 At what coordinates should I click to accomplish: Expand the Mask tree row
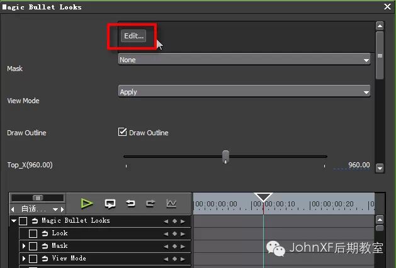(x=24, y=246)
